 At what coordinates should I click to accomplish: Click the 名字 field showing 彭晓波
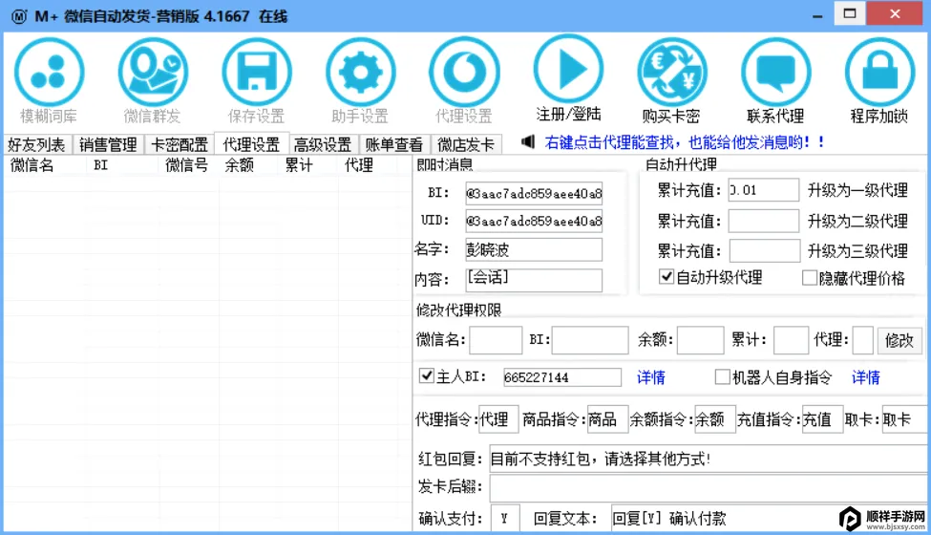(x=534, y=249)
